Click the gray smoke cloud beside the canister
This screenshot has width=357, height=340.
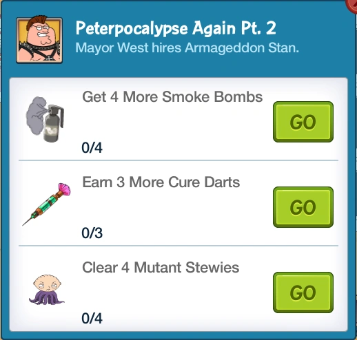pyautogui.click(x=36, y=115)
